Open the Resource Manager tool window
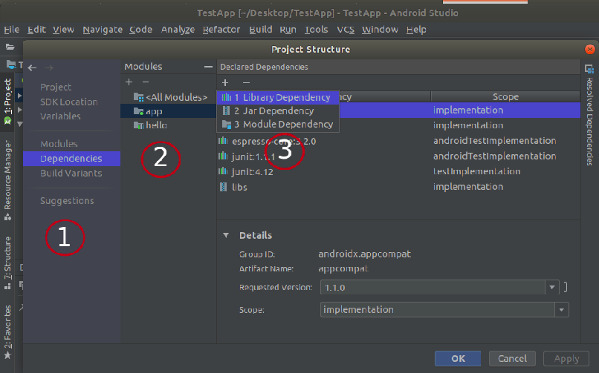The width and height of the screenshot is (599, 373). click(x=7, y=180)
